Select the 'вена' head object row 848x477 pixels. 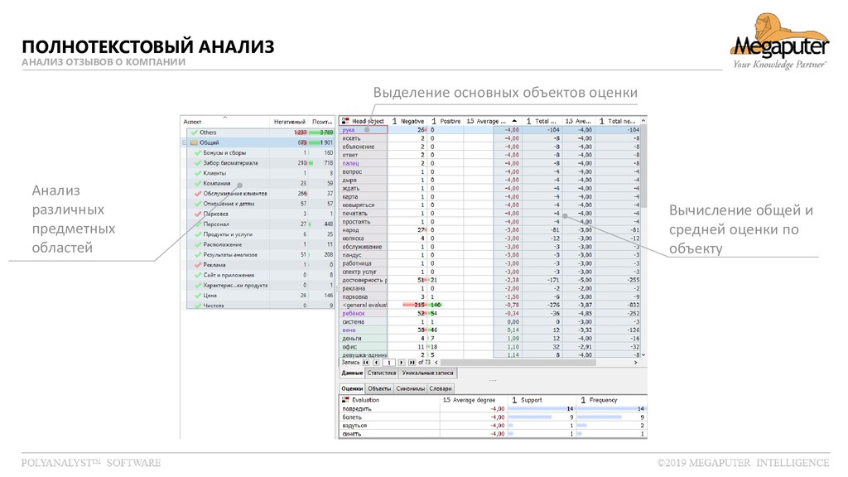[x=490, y=330]
